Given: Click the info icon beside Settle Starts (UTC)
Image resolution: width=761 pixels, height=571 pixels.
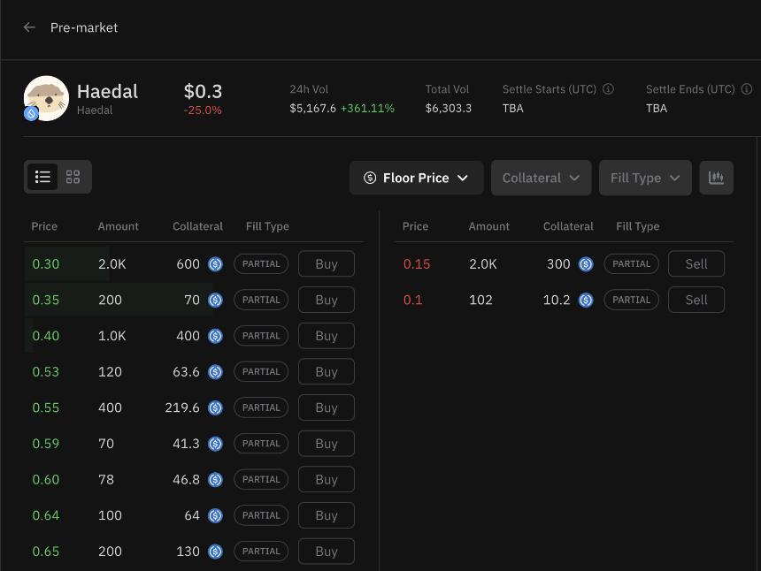Looking at the screenshot, I should [608, 88].
